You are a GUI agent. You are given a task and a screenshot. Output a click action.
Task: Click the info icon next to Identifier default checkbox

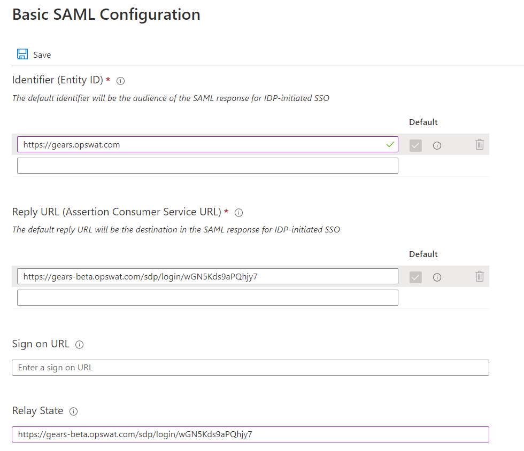(x=437, y=146)
